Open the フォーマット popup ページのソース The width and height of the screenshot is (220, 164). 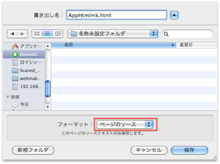(125, 124)
